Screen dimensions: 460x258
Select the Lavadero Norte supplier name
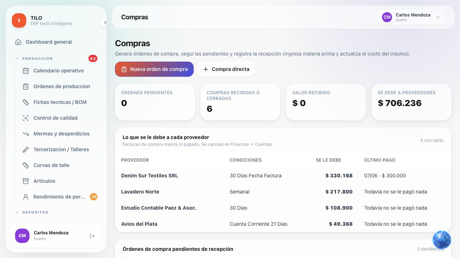140,192
